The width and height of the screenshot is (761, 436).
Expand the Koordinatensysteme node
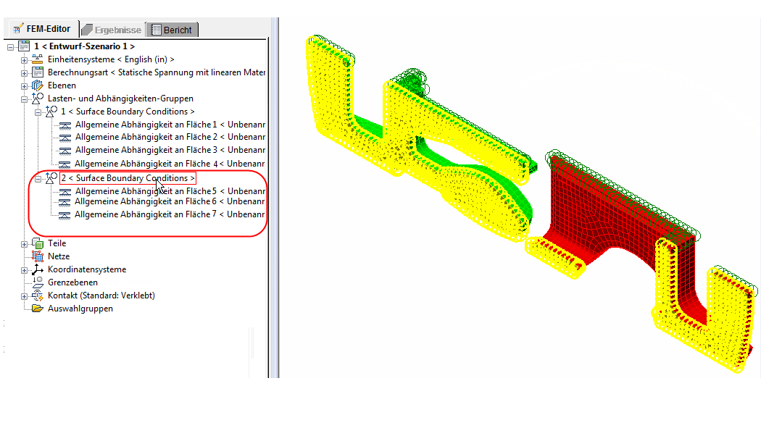coord(24,270)
